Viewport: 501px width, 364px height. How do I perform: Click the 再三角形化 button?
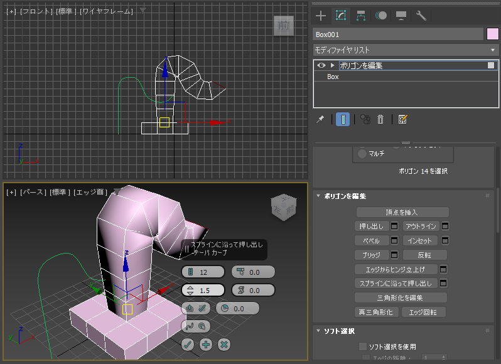click(x=377, y=313)
